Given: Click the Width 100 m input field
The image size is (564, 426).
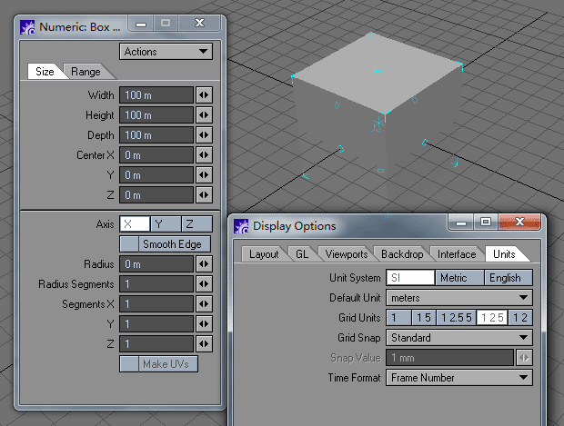Looking at the screenshot, I should (x=156, y=95).
